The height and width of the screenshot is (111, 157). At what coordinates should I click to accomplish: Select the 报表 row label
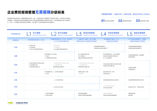(16, 94)
